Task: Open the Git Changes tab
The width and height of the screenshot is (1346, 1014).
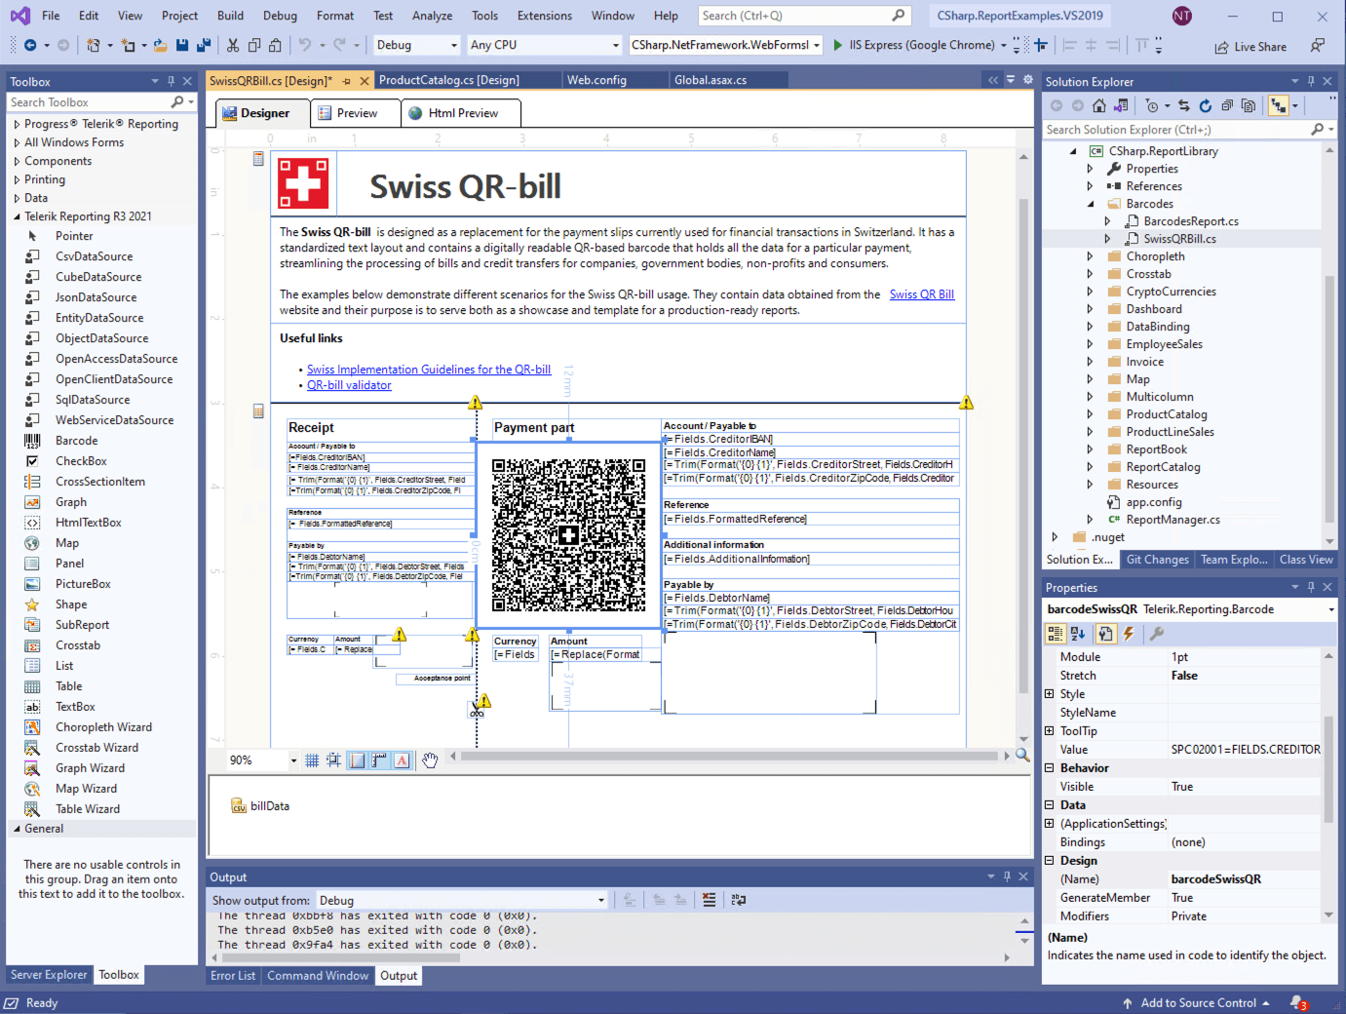Action: pos(1157,560)
